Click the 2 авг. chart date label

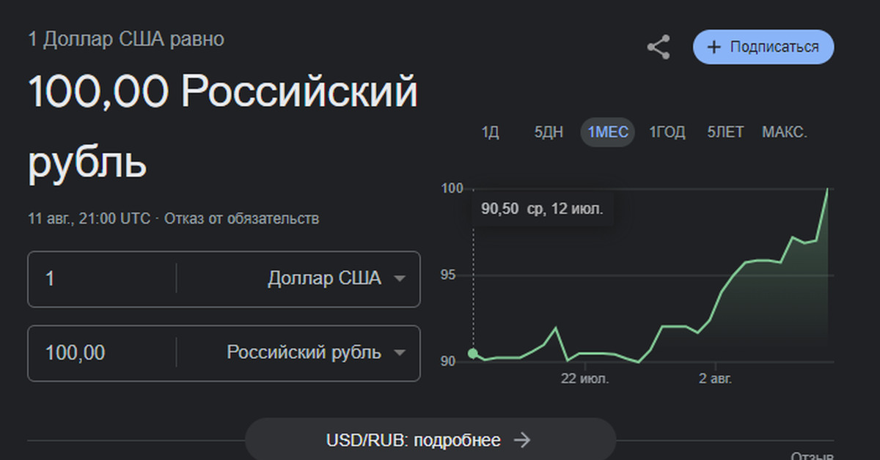coord(715,379)
